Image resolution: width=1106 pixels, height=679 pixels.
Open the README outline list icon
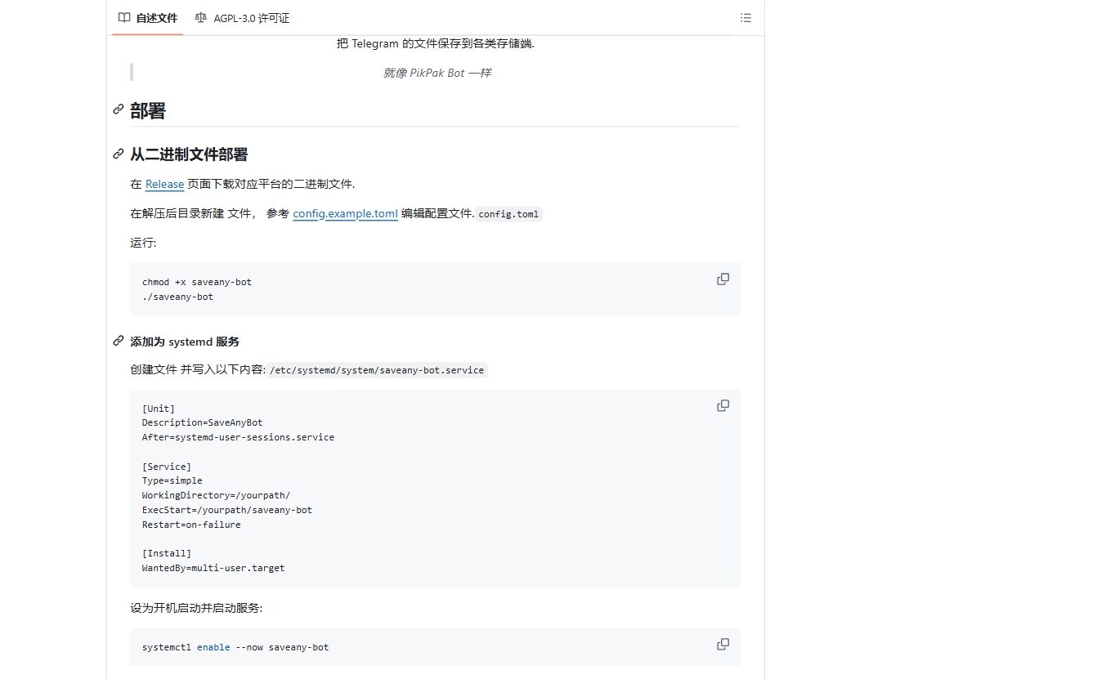pos(745,18)
